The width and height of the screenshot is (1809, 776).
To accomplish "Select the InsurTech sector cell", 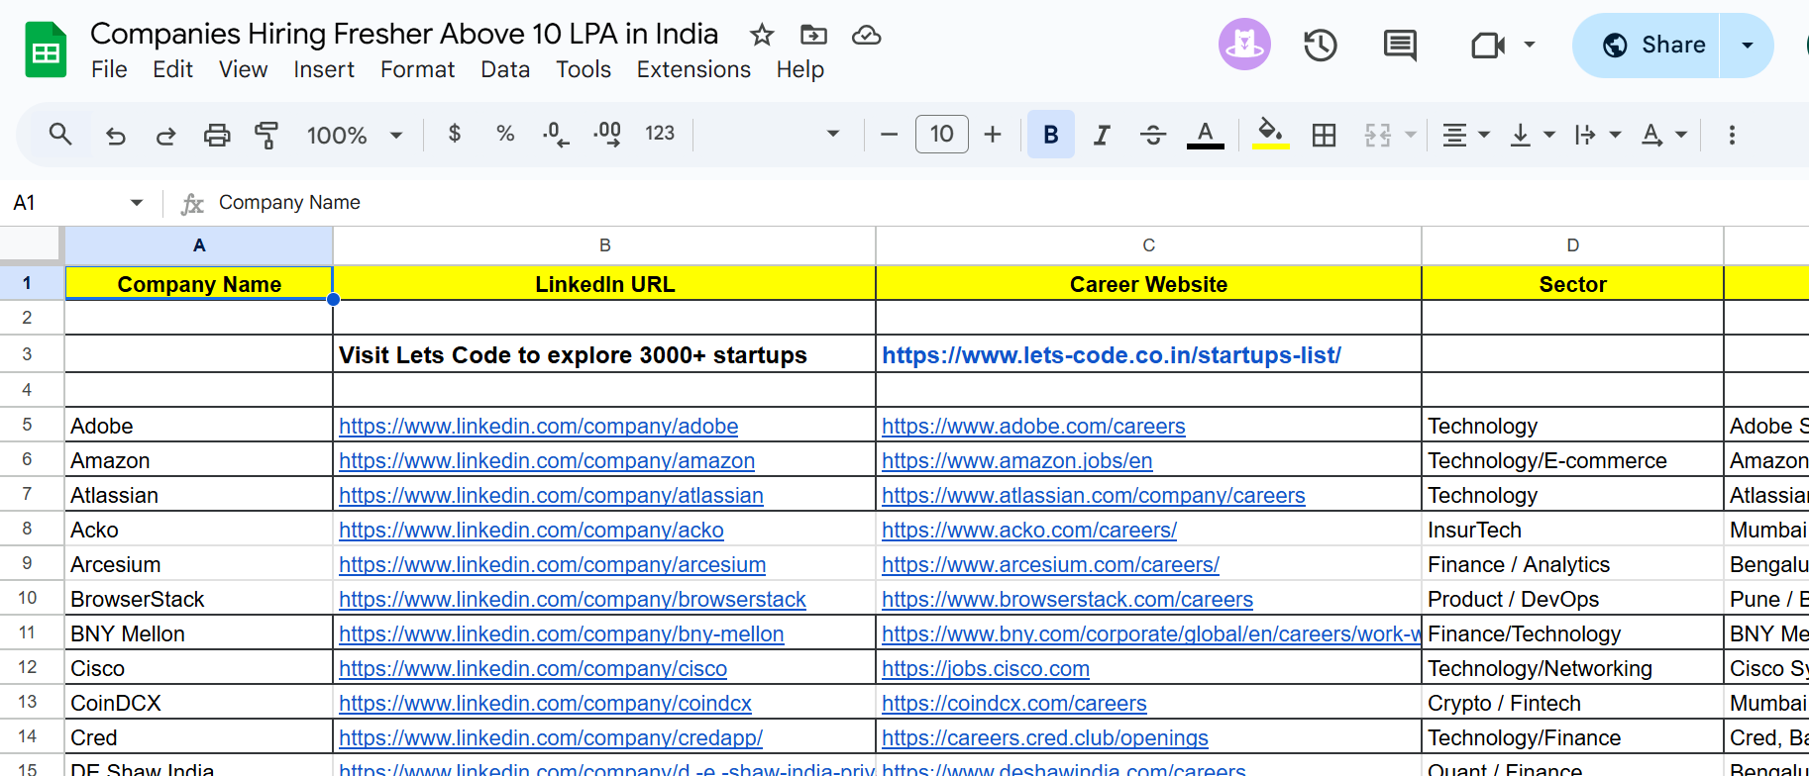I will click(x=1572, y=530).
